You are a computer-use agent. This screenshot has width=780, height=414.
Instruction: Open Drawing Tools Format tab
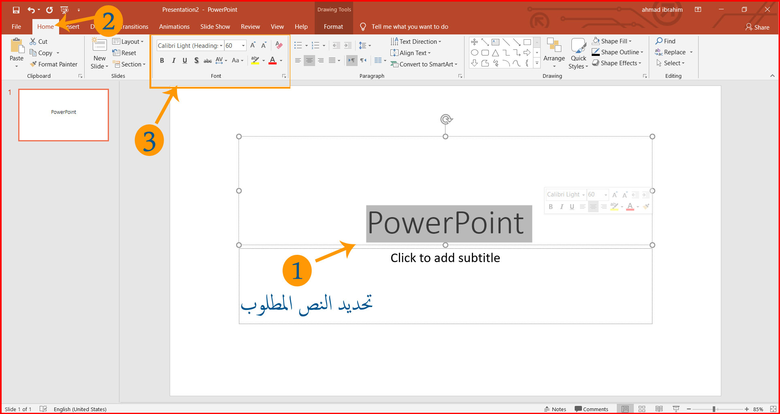pyautogui.click(x=333, y=27)
